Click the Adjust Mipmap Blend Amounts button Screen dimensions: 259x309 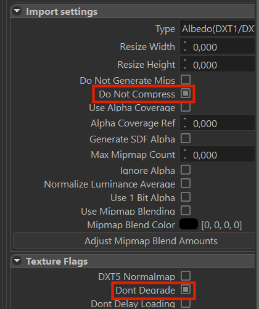click(x=134, y=241)
